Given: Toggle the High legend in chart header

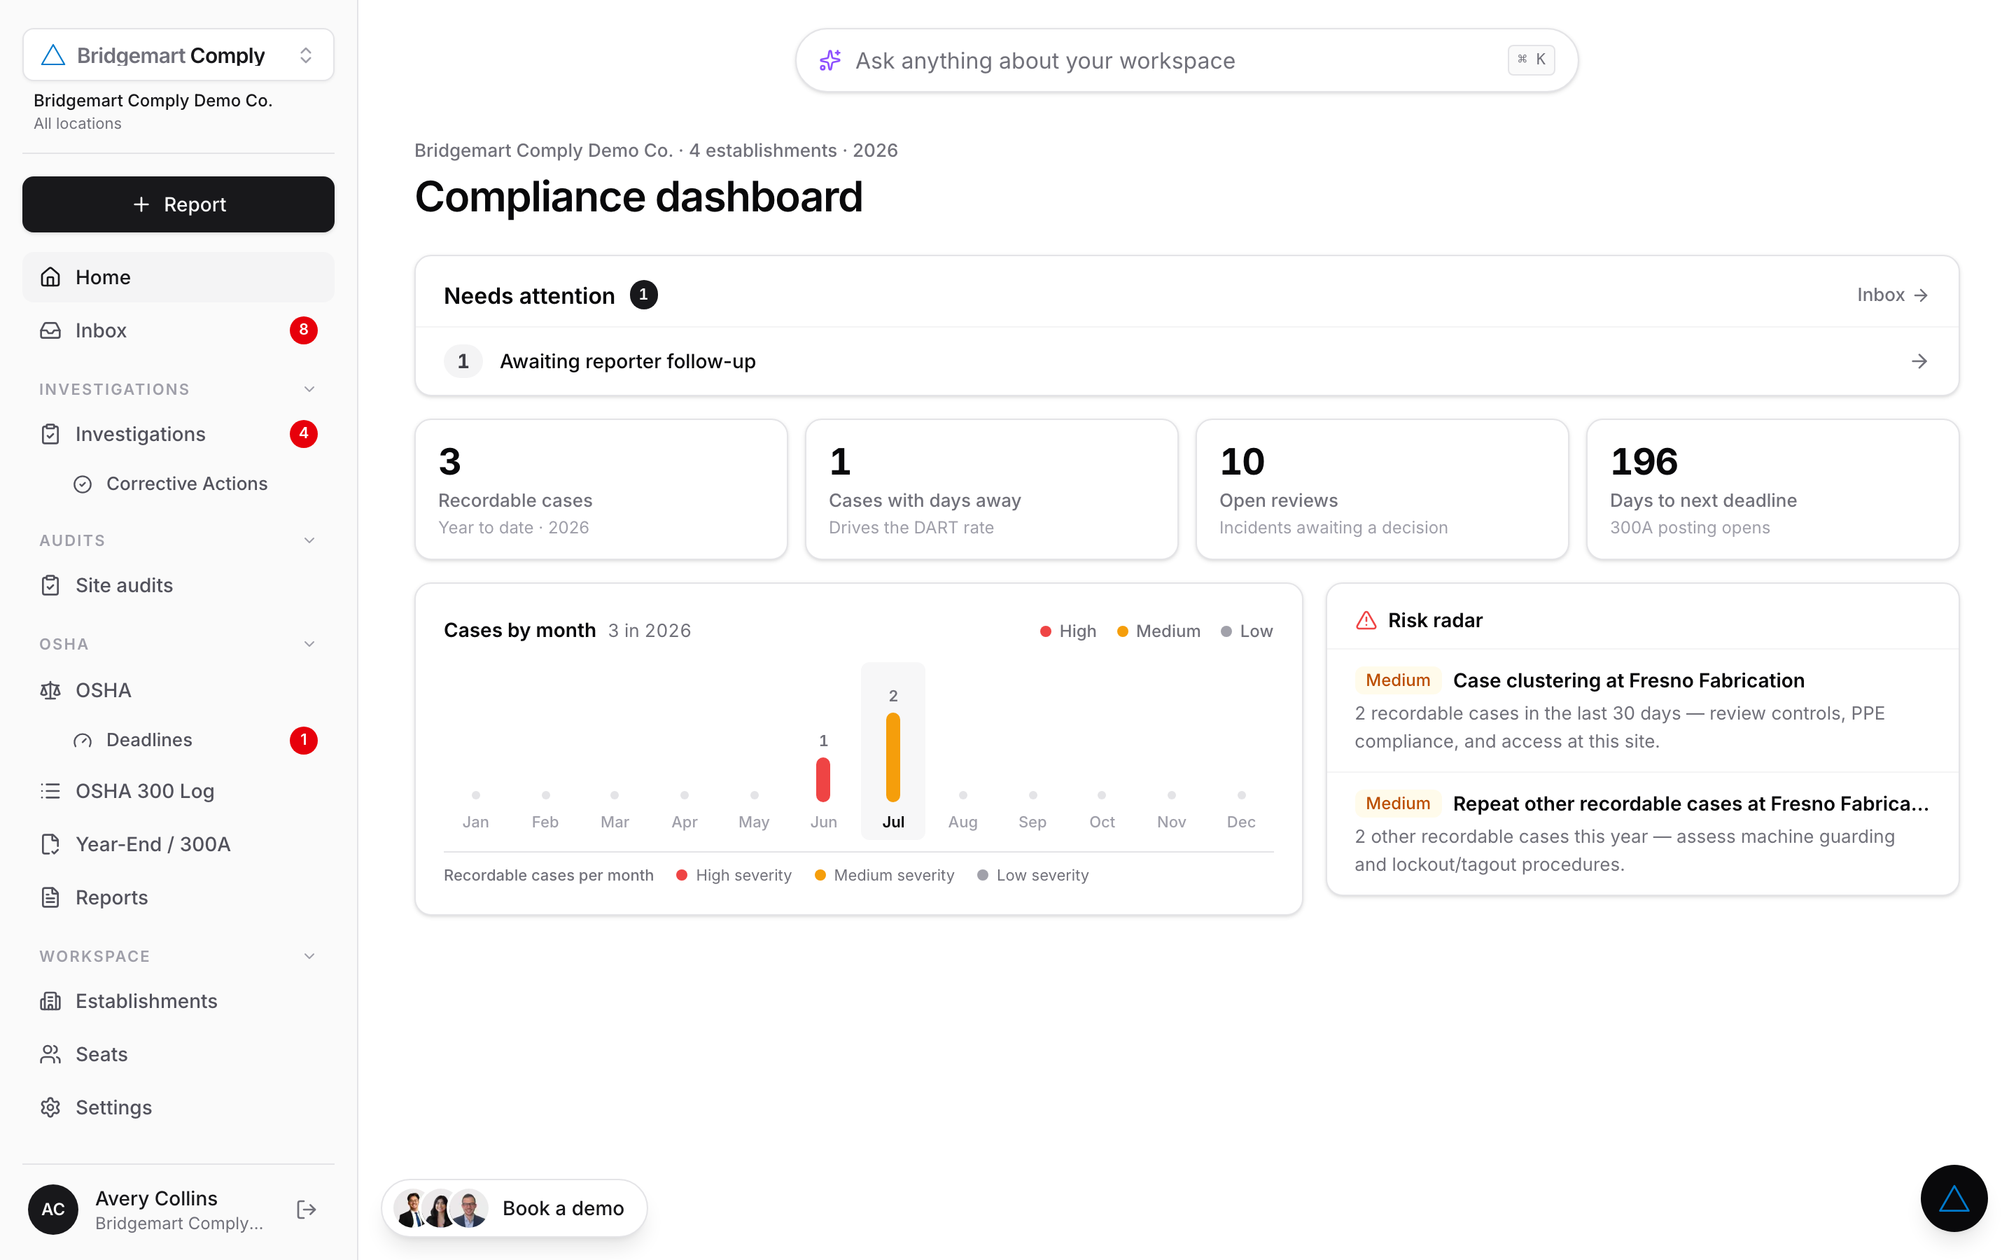Looking at the screenshot, I should point(1068,631).
